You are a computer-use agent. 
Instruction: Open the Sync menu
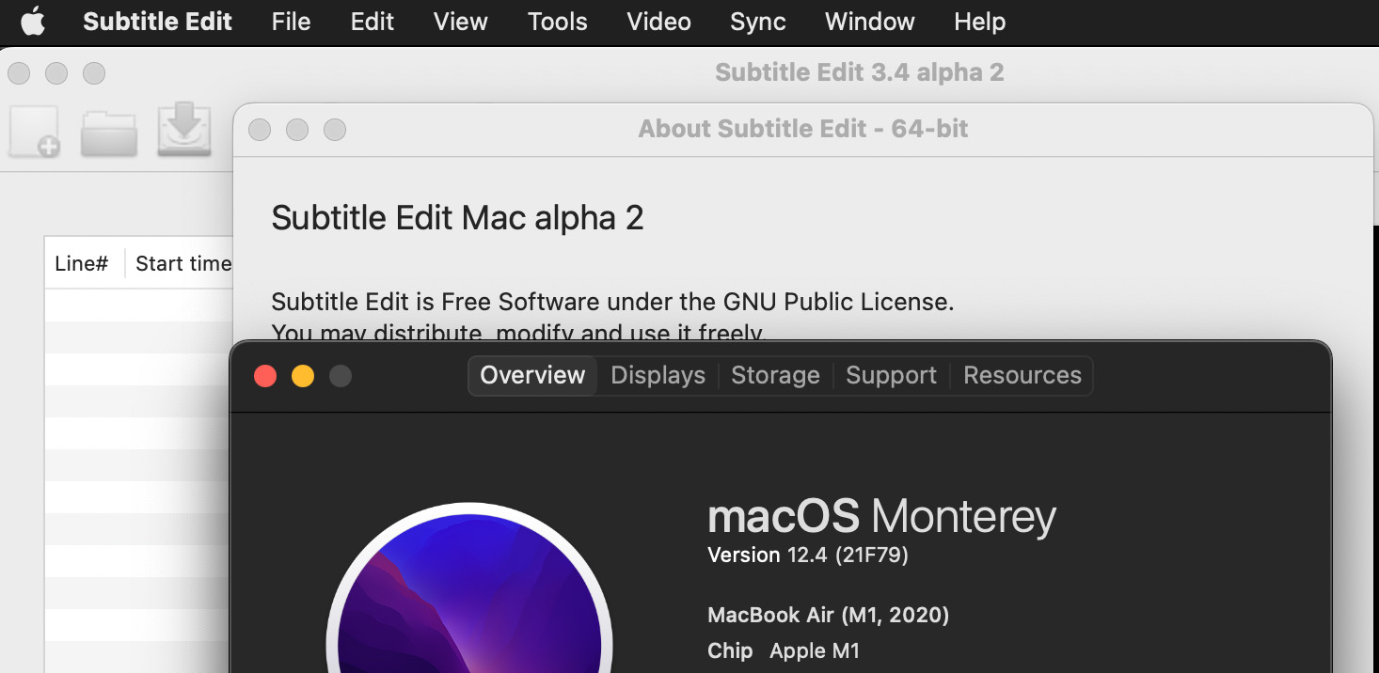click(757, 22)
